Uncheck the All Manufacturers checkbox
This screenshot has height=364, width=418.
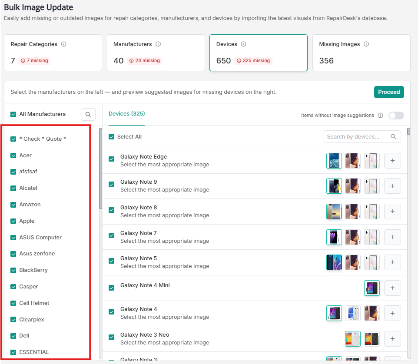[13, 114]
